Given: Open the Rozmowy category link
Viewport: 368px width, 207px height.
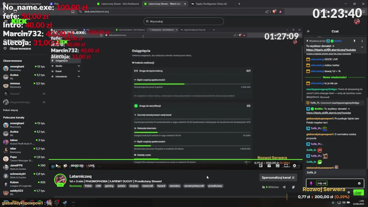Looking at the screenshot, I should tap(76, 186).
